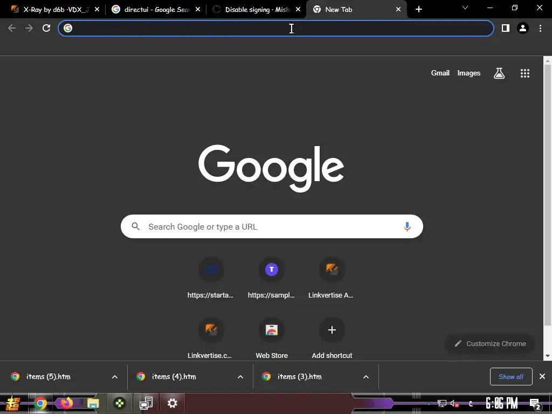Screen dimensions: 552x414
Task: Expand options for items (3).htm download
Action: click(366, 377)
